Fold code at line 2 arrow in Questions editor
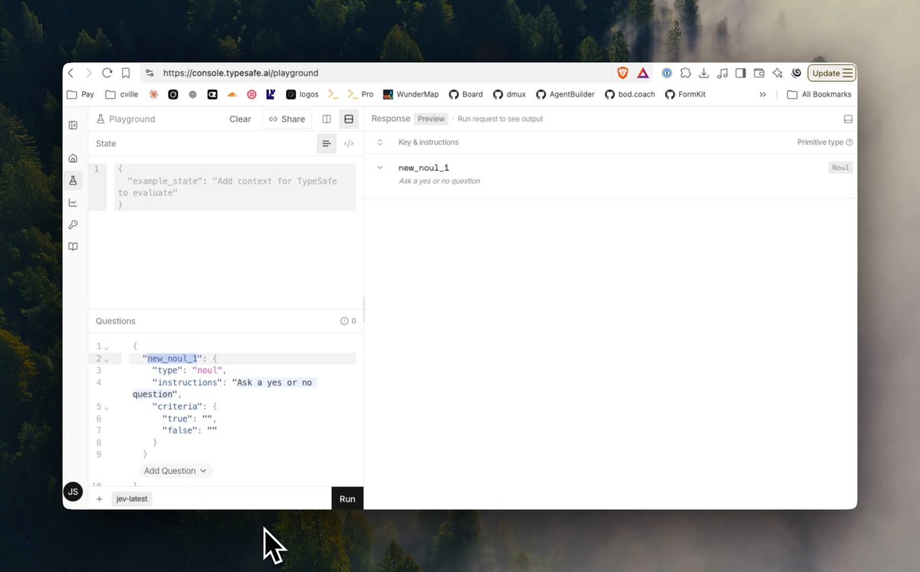Screen dimensions: 920x572 point(107,359)
